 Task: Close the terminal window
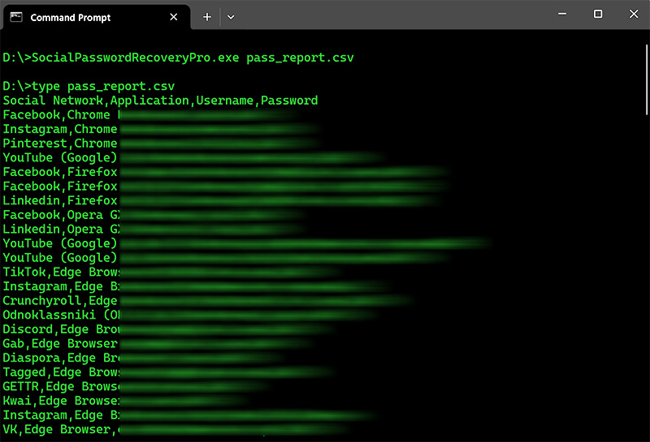(634, 14)
